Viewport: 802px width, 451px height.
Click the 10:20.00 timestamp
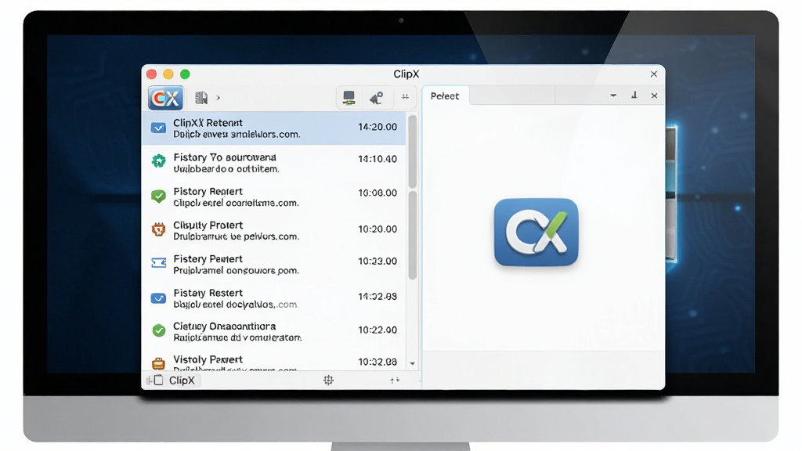[378, 229]
